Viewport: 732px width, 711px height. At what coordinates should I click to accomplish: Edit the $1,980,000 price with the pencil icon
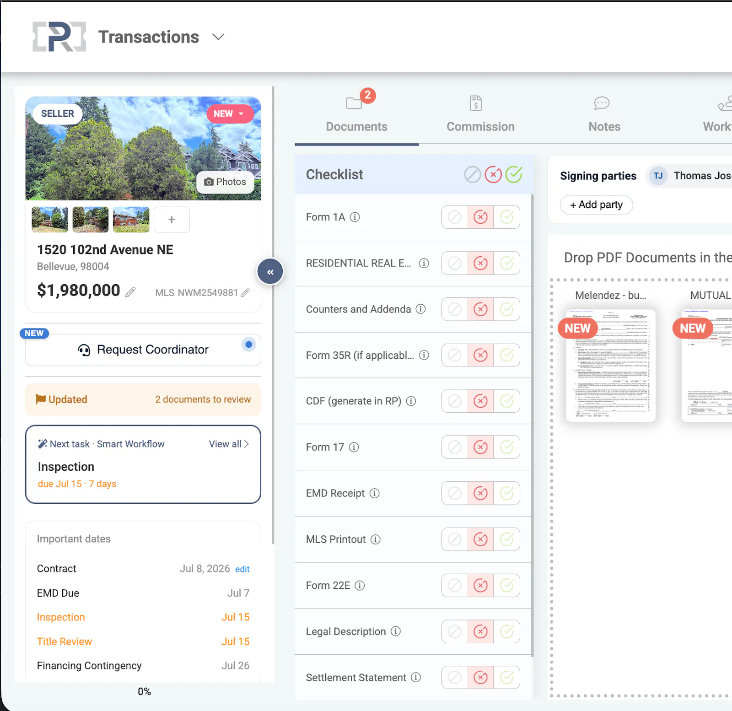[x=131, y=292]
